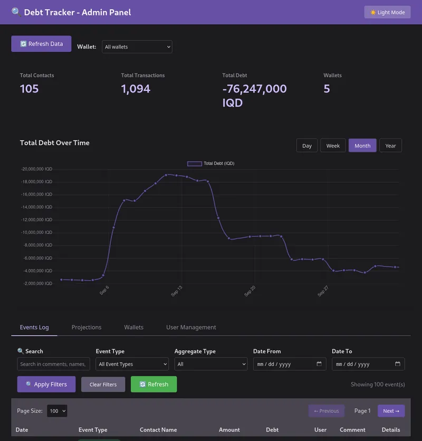Click the Contact Name column header
This screenshot has height=441, width=422.
coord(158,430)
